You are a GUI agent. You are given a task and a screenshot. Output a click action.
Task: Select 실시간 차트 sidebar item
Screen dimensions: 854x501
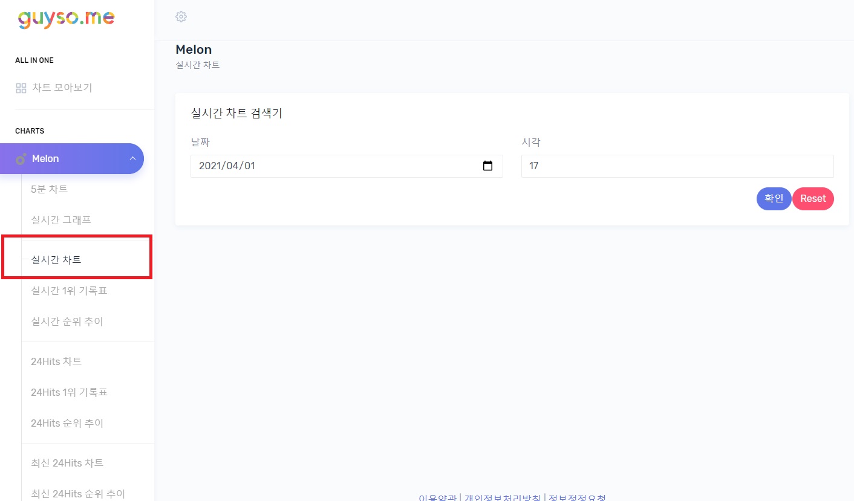(x=56, y=260)
